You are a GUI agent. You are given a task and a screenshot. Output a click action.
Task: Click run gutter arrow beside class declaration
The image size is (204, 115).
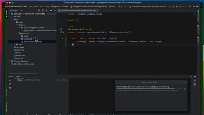point(64,32)
